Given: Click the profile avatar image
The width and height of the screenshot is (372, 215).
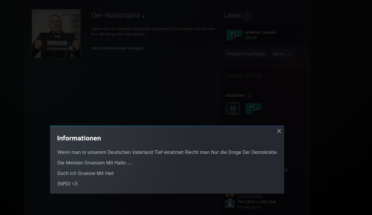Looking at the screenshot, I should click(56, 34).
